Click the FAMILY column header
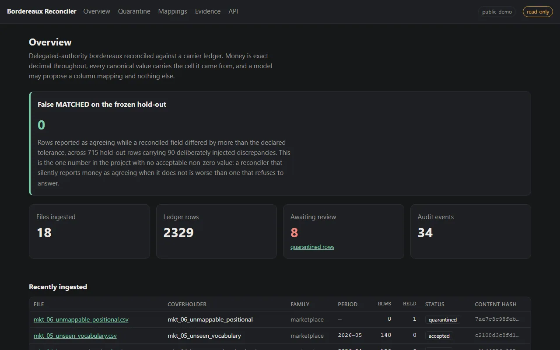The image size is (560, 350). click(300, 304)
